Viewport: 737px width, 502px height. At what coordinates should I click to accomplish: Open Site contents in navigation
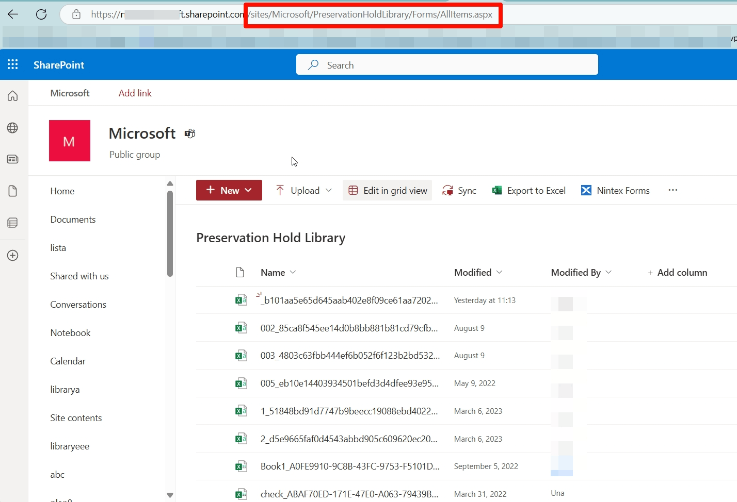tap(76, 418)
